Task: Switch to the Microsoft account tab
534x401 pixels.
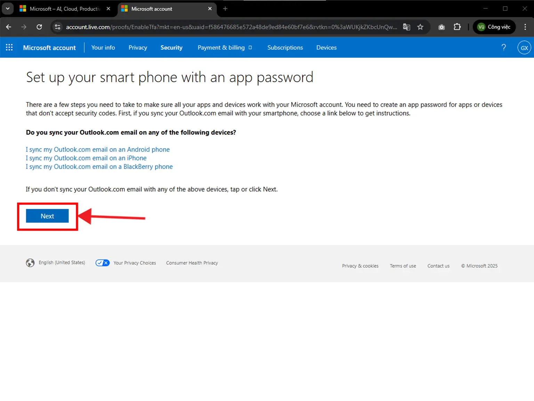Action: click(x=157, y=9)
